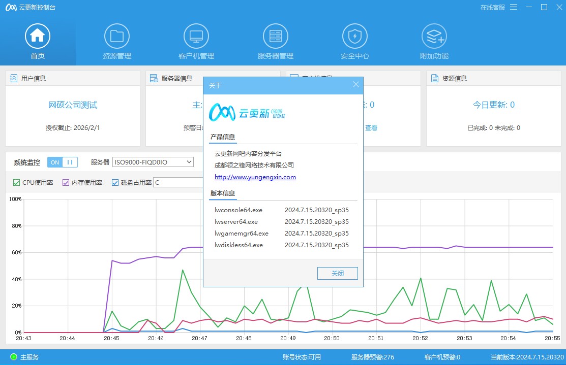Screen dimensions: 566x365
Task: Open 客户机管理 monitor icon
Action: click(x=196, y=36)
